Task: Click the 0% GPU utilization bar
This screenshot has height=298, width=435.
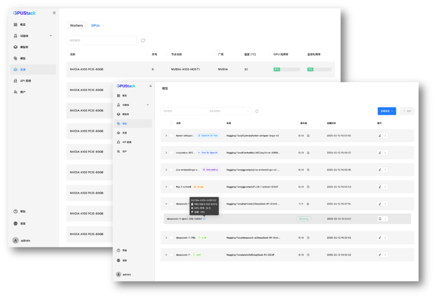Action: pyautogui.click(x=287, y=69)
